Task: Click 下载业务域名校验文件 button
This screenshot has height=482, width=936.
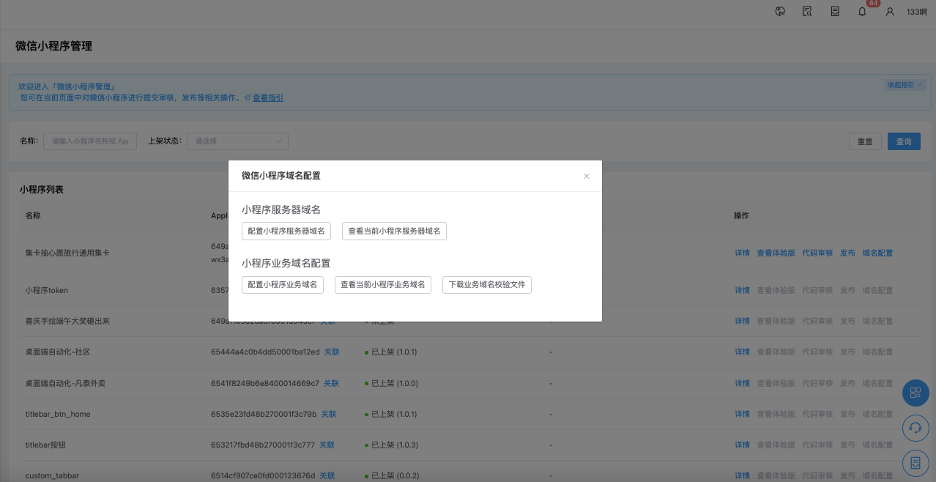Action: 486,285
